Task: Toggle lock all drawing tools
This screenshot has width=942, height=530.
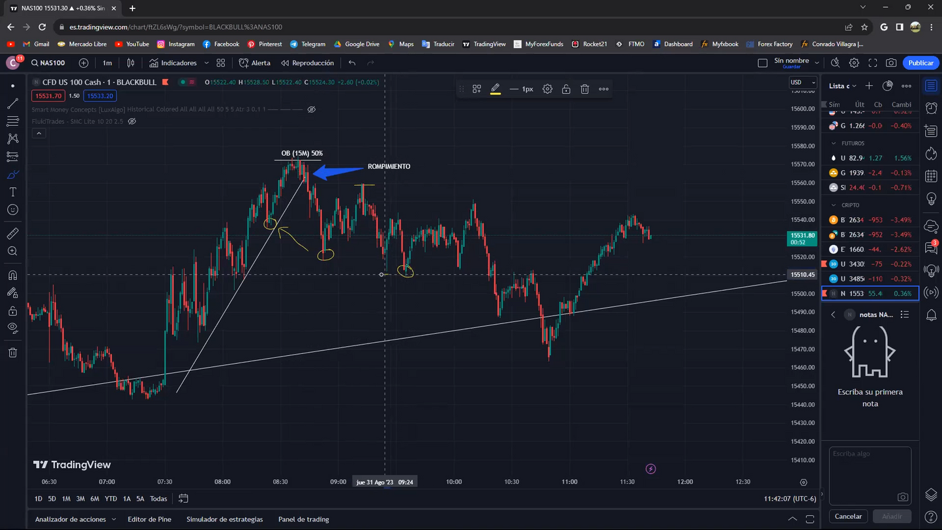Action: point(12,311)
